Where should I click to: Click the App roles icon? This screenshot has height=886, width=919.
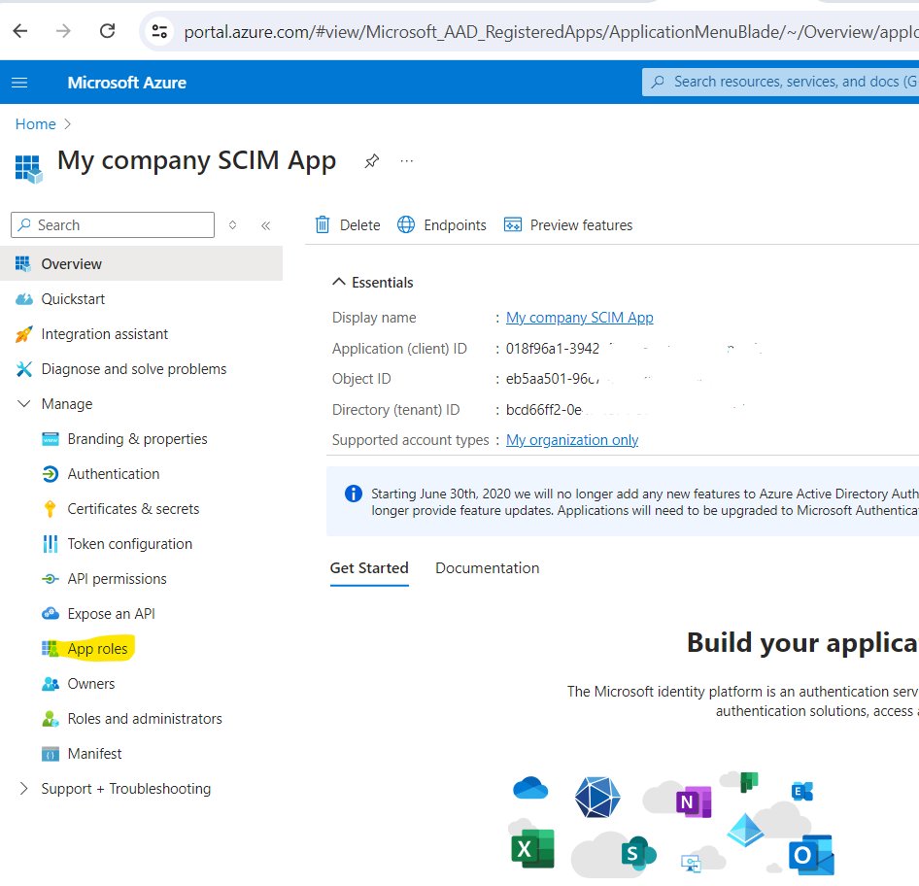coord(51,649)
